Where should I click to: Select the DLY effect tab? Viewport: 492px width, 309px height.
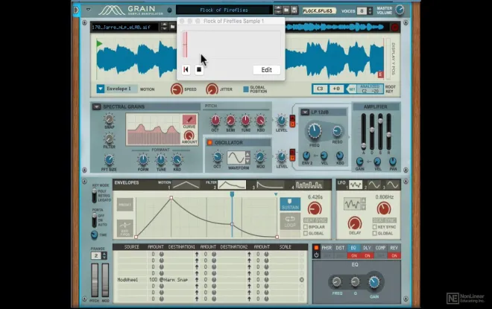point(367,248)
